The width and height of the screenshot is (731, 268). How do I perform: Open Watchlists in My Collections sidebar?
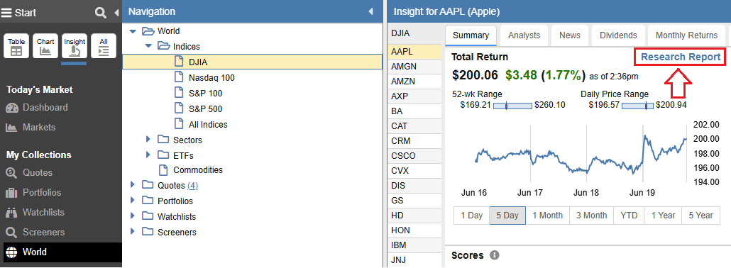[x=35, y=213]
